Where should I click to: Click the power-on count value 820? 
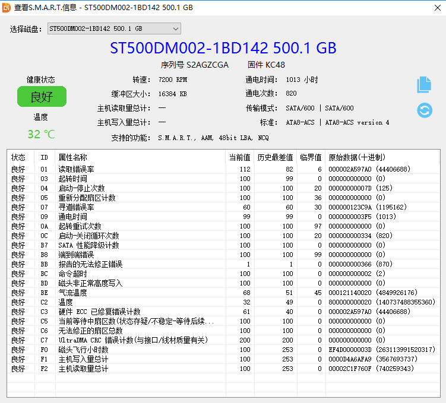[291, 93]
